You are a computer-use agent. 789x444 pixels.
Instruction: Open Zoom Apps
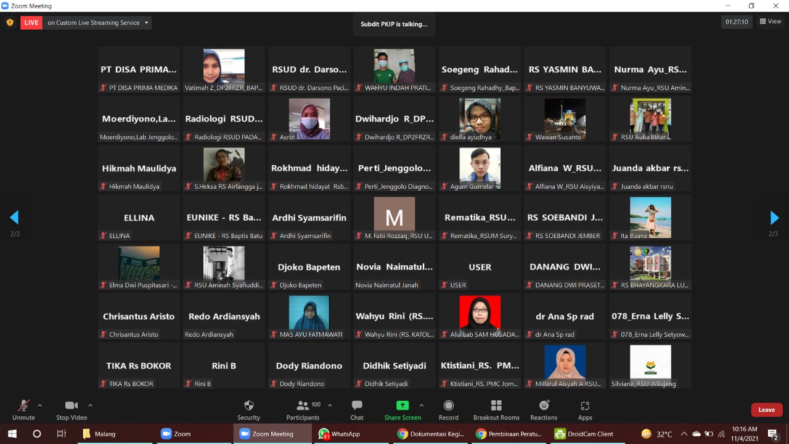click(585, 410)
